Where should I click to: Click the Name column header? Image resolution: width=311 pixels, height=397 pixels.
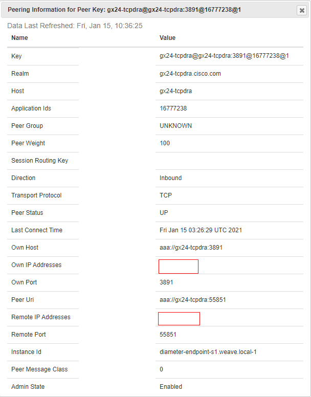tap(19, 38)
